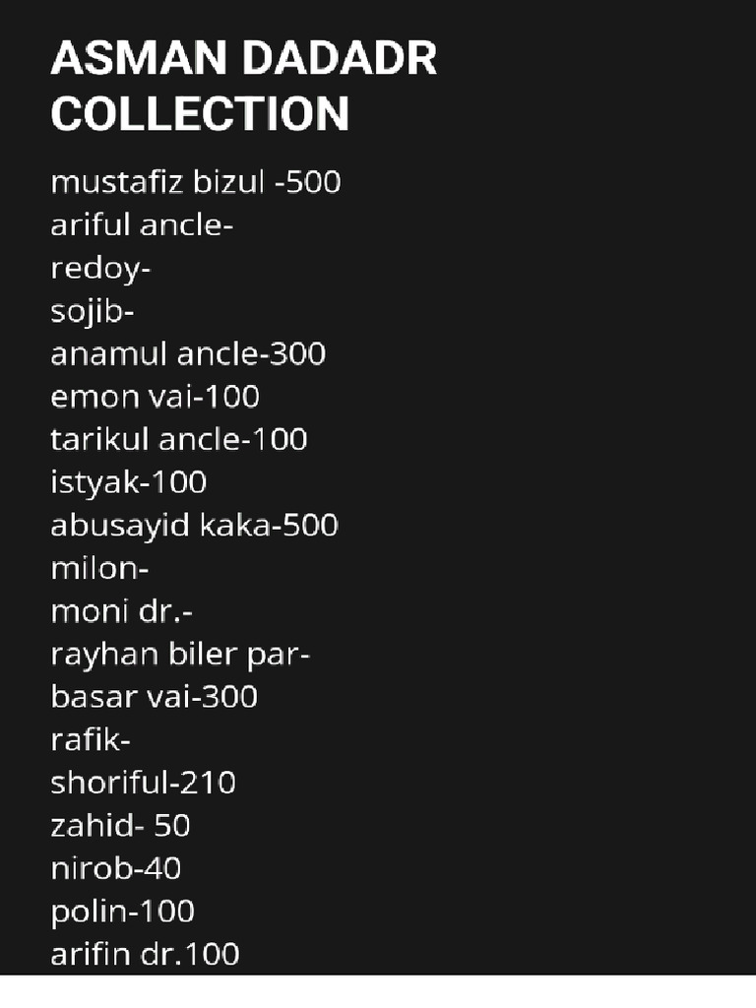Click the moni dr.- line
Viewport: 756px width, 1008px height.
point(121,611)
